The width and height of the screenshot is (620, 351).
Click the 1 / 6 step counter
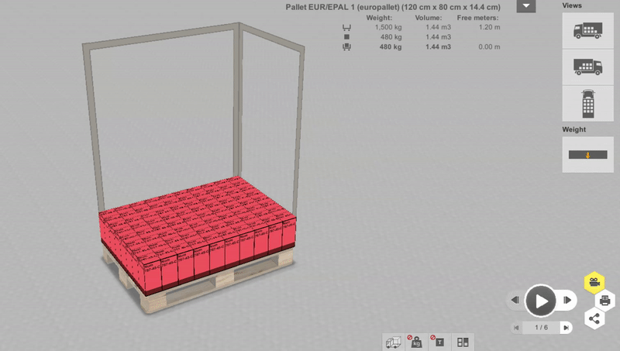click(541, 329)
